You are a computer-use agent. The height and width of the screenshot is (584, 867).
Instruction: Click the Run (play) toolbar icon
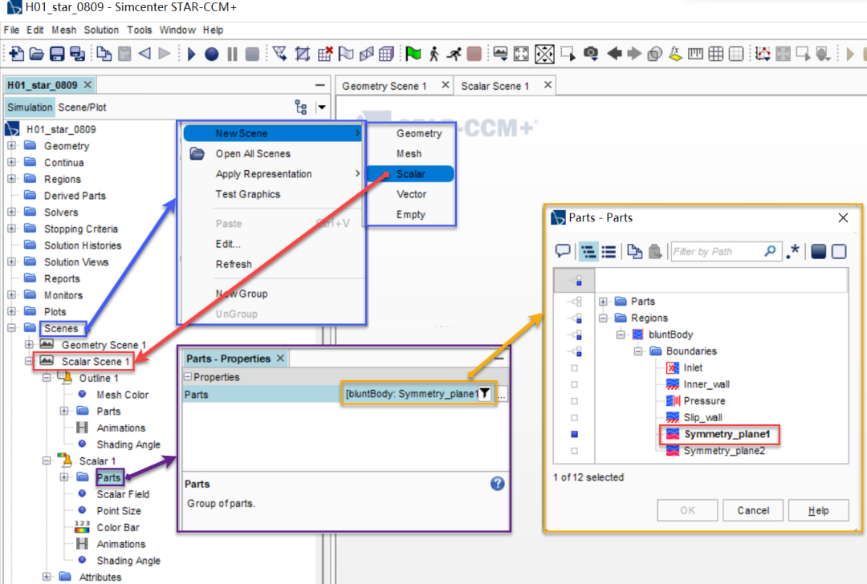tap(191, 54)
